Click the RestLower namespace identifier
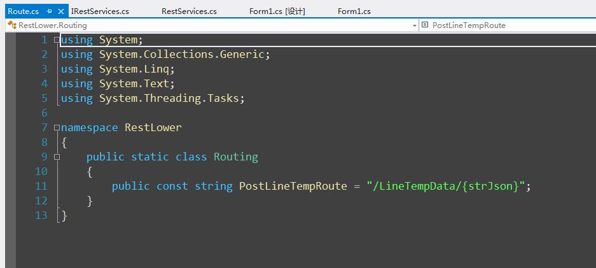 (153, 127)
